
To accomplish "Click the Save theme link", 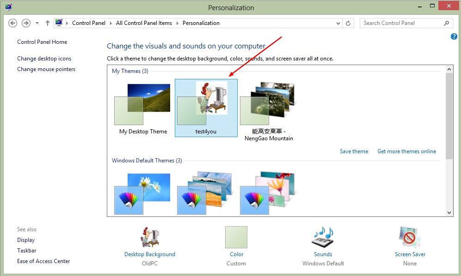I will (x=354, y=151).
